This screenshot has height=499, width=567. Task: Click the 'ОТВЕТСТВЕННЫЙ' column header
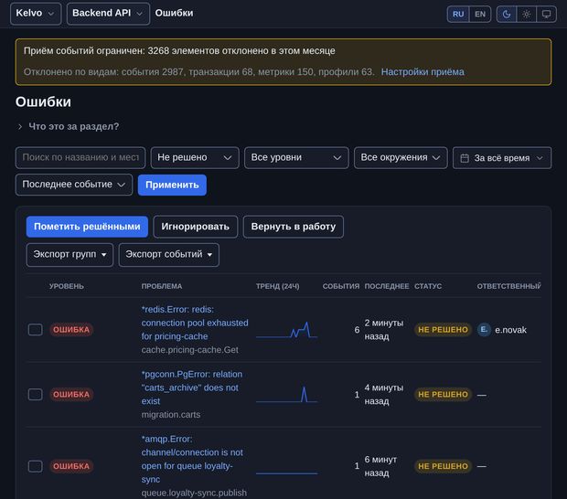click(508, 286)
